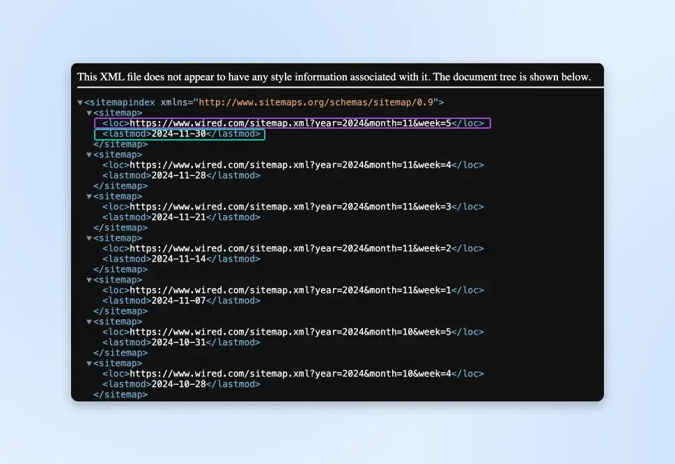The height and width of the screenshot is (464, 675).
Task: Collapse the sitemapindex root node
Action: [80, 103]
